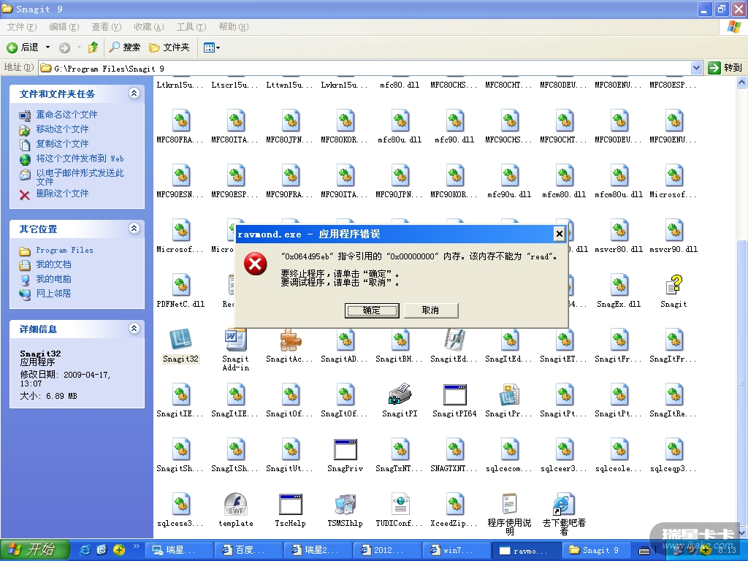Open the 开始 Start menu

35,549
